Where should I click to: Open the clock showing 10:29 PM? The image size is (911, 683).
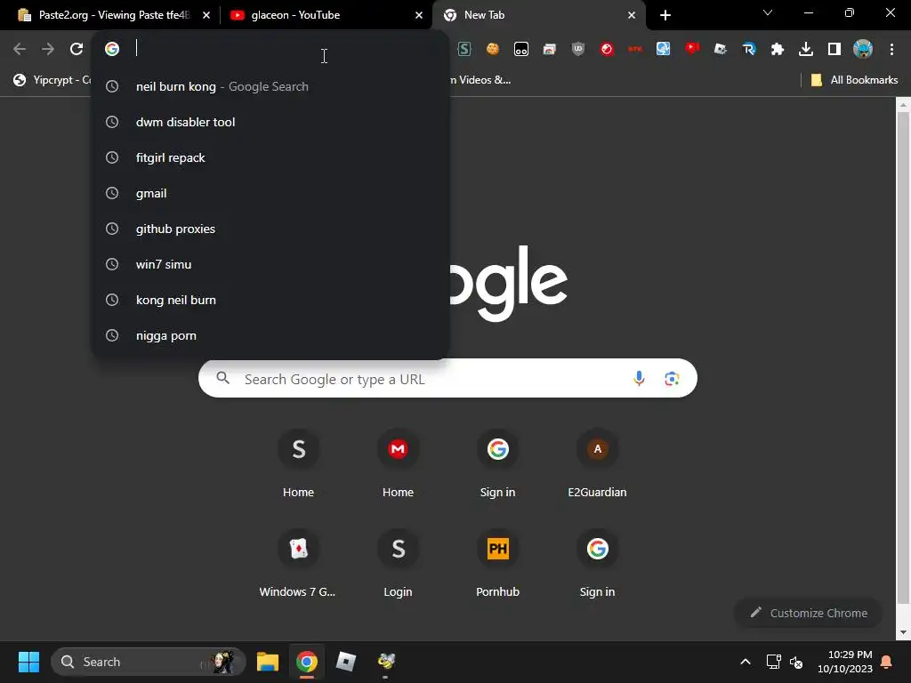click(845, 662)
